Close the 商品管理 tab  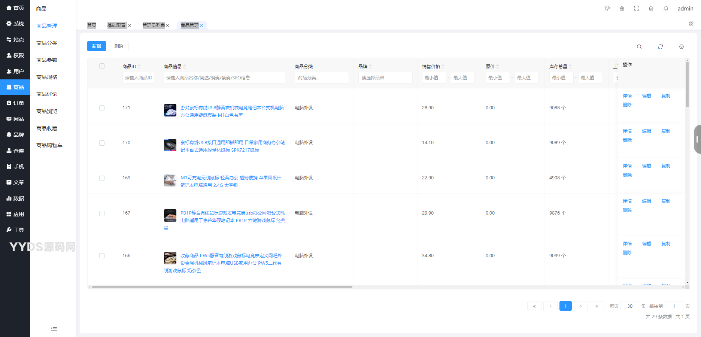point(201,25)
